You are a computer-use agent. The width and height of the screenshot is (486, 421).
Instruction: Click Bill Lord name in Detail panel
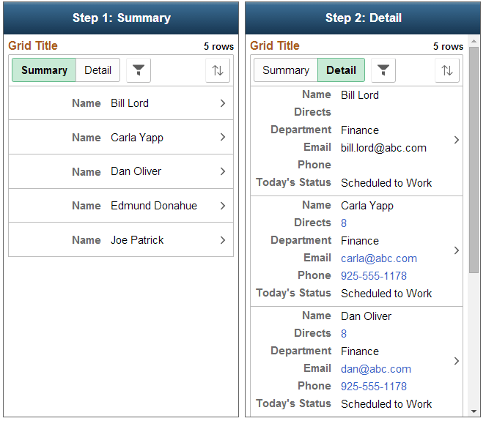(x=359, y=94)
